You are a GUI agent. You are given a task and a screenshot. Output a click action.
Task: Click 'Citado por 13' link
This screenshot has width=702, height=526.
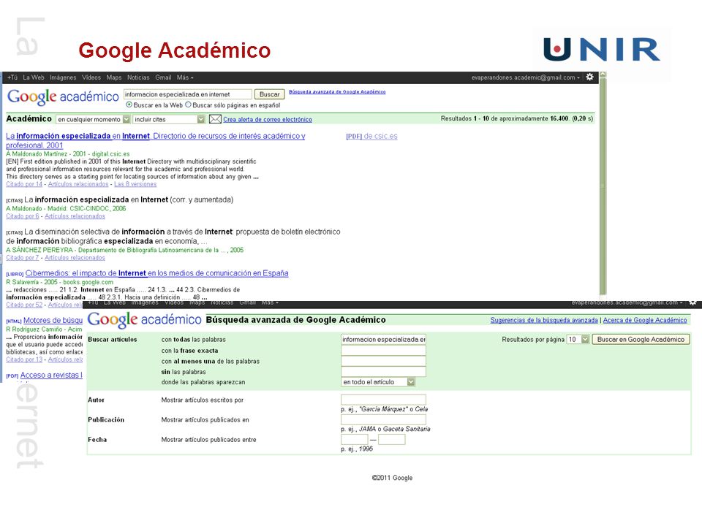click(24, 359)
